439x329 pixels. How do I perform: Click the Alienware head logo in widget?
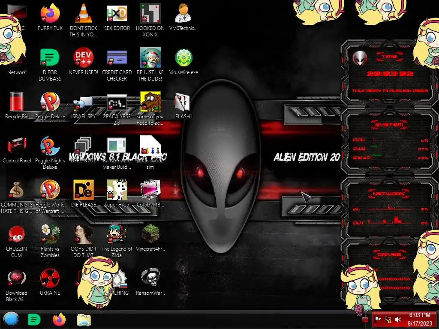(360, 58)
